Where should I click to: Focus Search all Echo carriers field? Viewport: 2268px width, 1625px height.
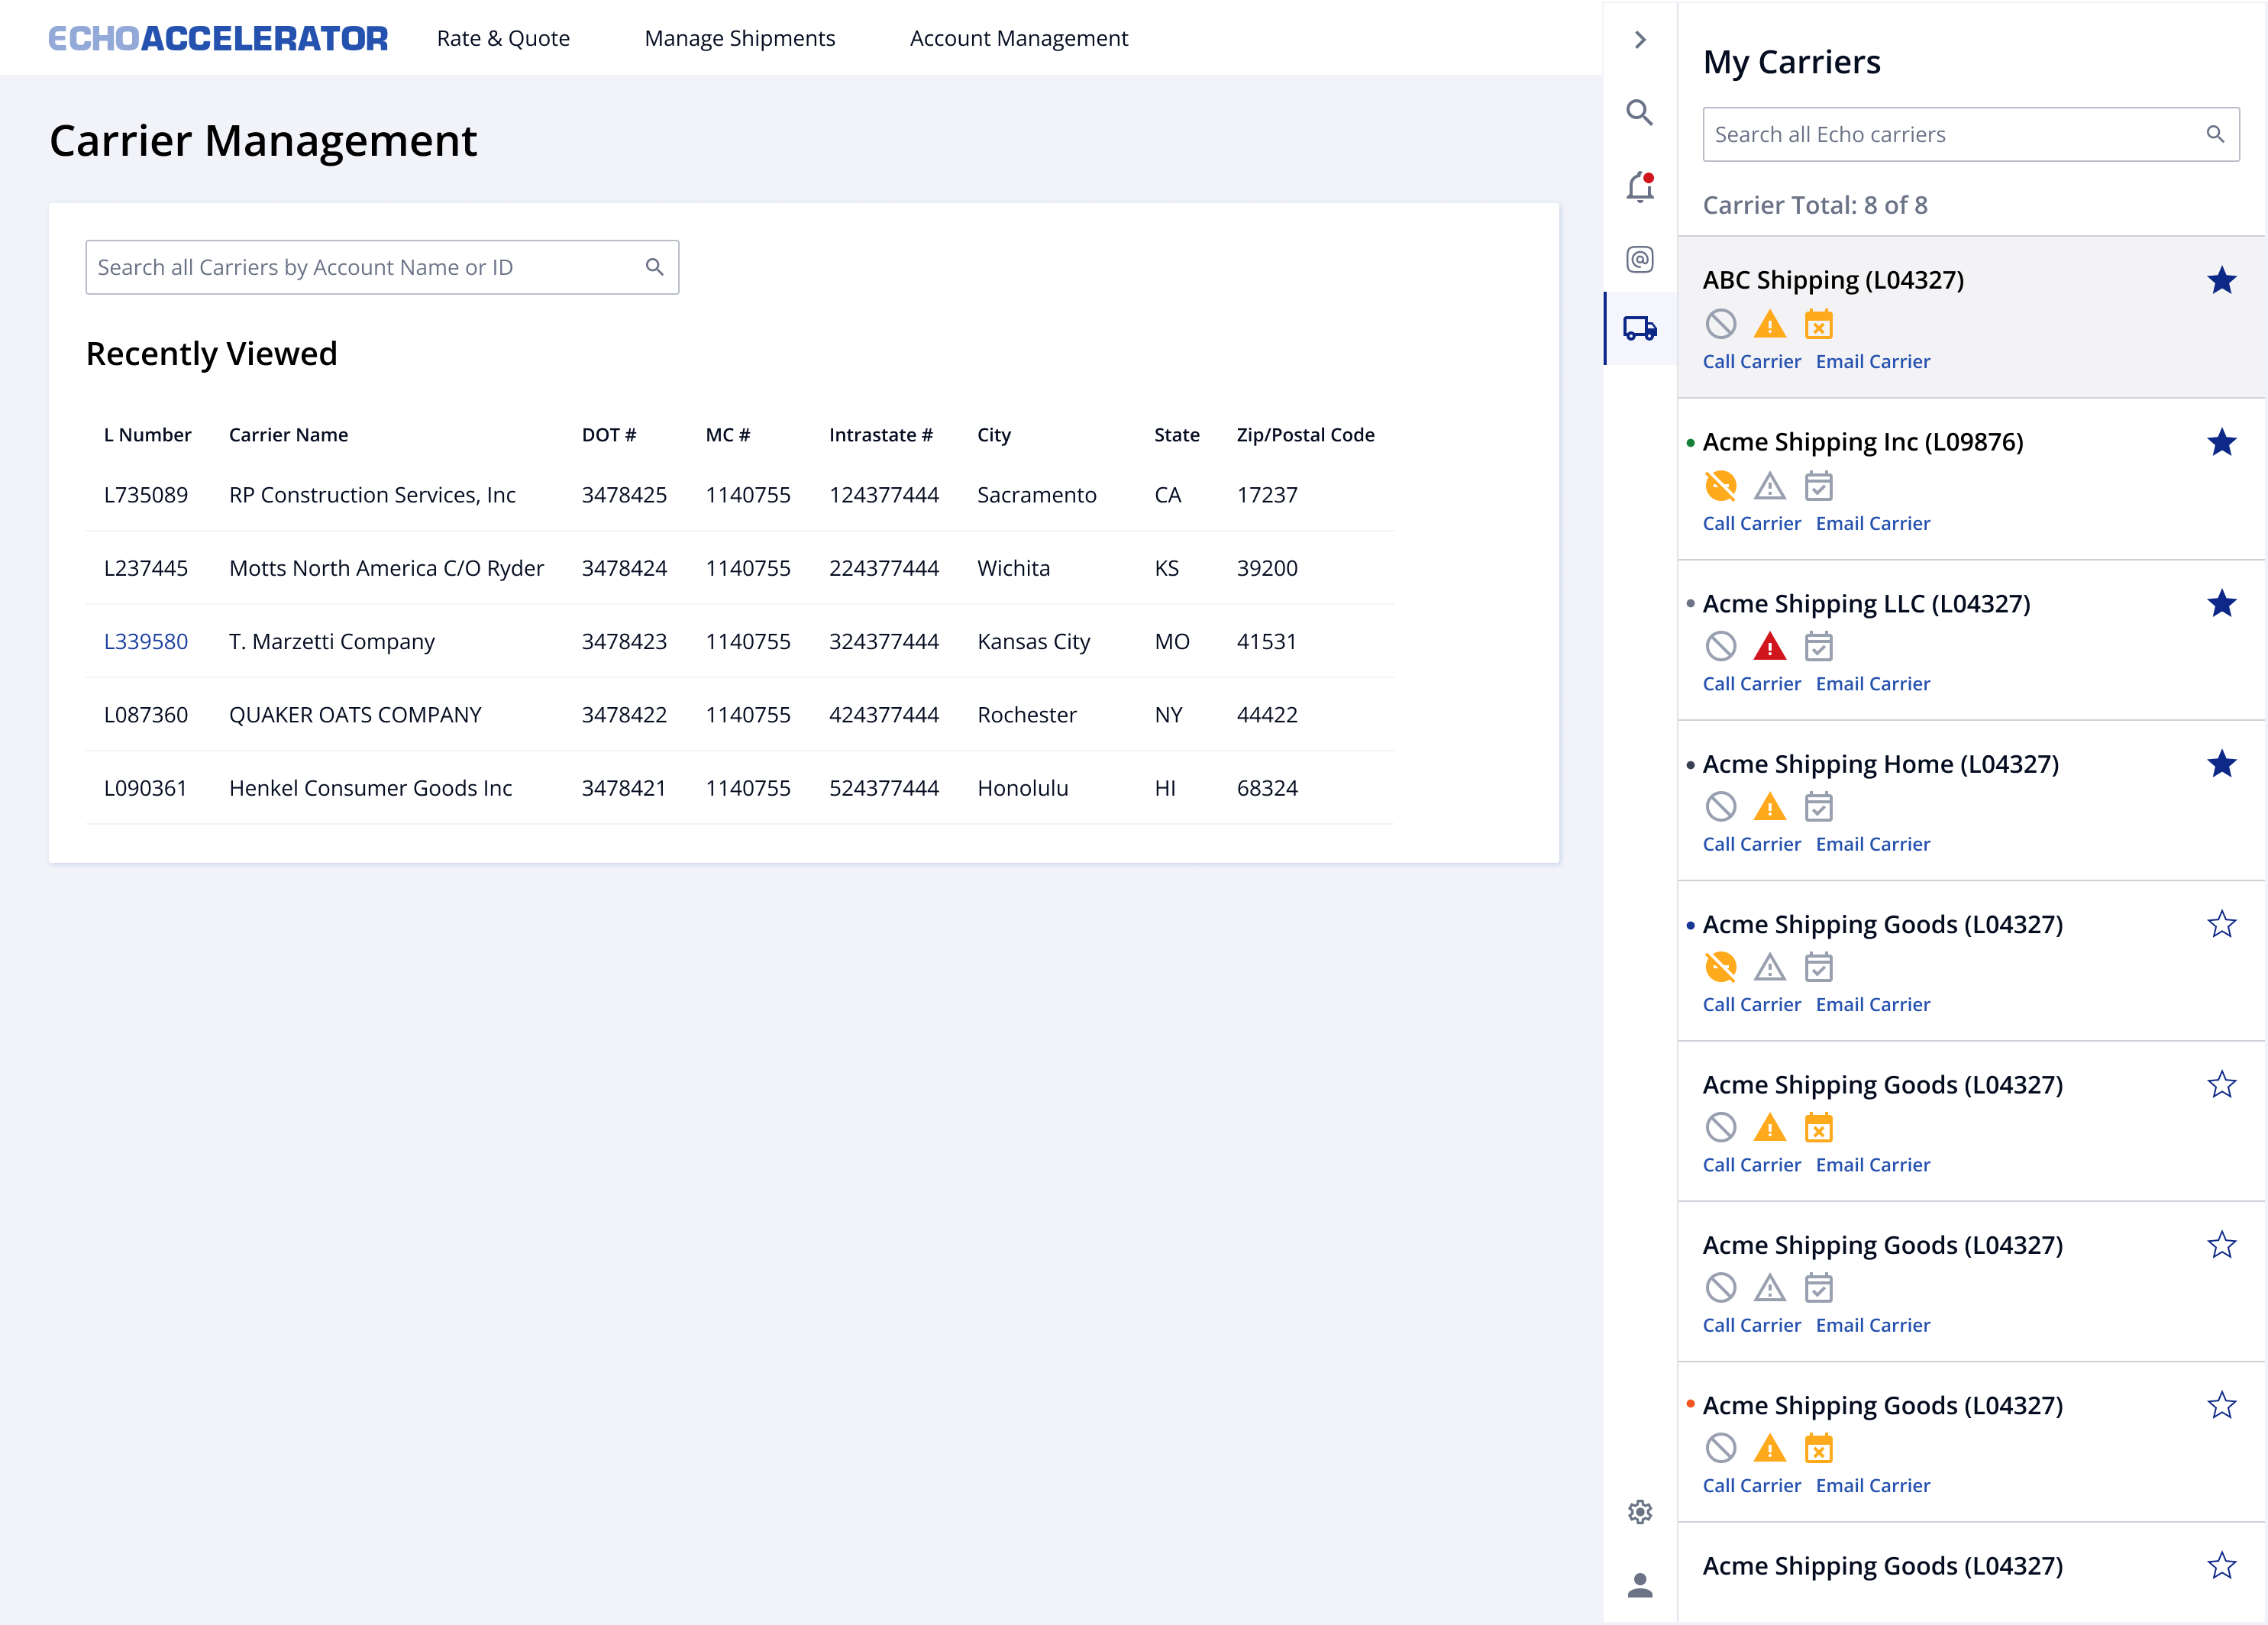pos(1971,134)
